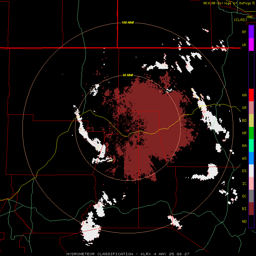
Task: Click the white DS legend color swatch
Action: [251, 171]
